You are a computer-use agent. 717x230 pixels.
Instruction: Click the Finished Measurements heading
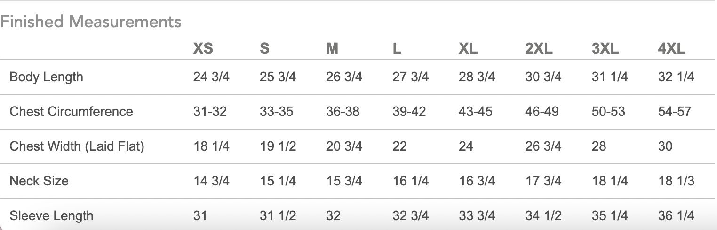(x=91, y=22)
